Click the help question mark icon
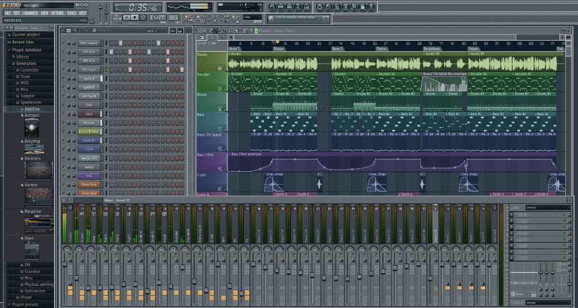This screenshot has width=578, height=308. [371, 6]
